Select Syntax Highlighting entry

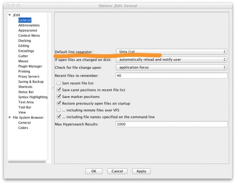(33, 97)
